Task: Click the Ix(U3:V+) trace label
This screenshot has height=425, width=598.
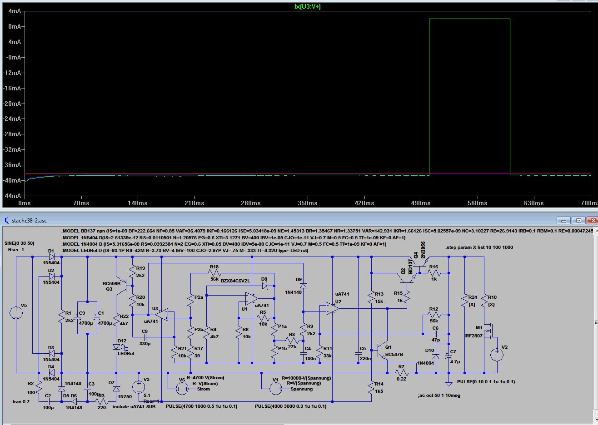Action: coord(308,6)
